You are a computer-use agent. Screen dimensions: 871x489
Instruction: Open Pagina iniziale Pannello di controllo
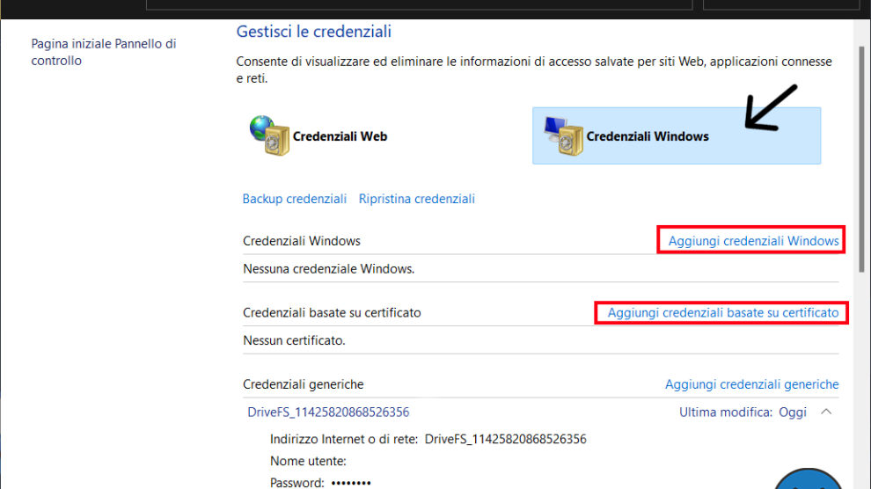pyautogui.click(x=103, y=52)
